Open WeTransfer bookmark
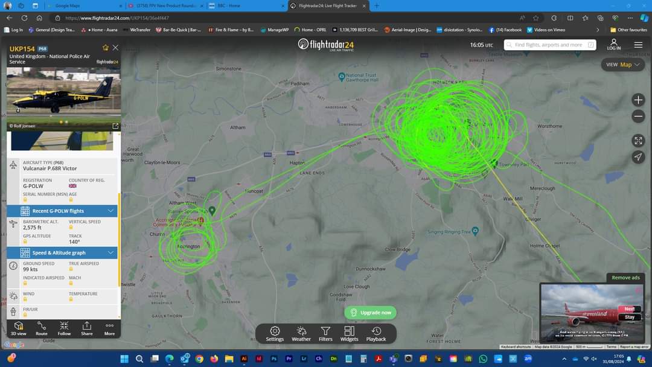Viewport: 652px width, 367px height. click(x=136, y=30)
